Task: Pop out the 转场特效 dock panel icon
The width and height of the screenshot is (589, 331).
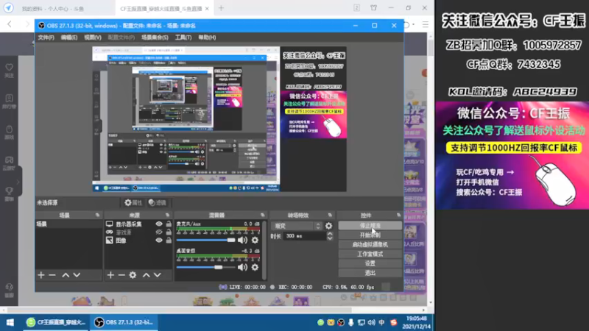Action: coord(330,215)
